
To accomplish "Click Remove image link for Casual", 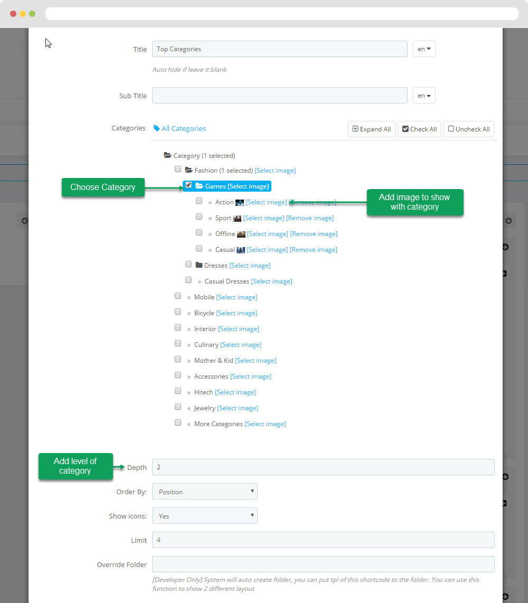I will (x=314, y=250).
